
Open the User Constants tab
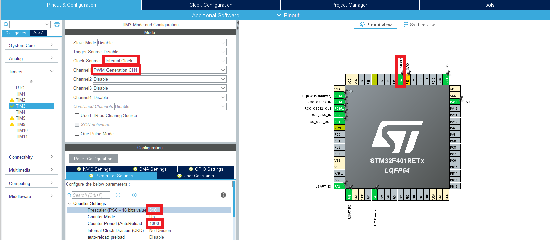pos(195,176)
